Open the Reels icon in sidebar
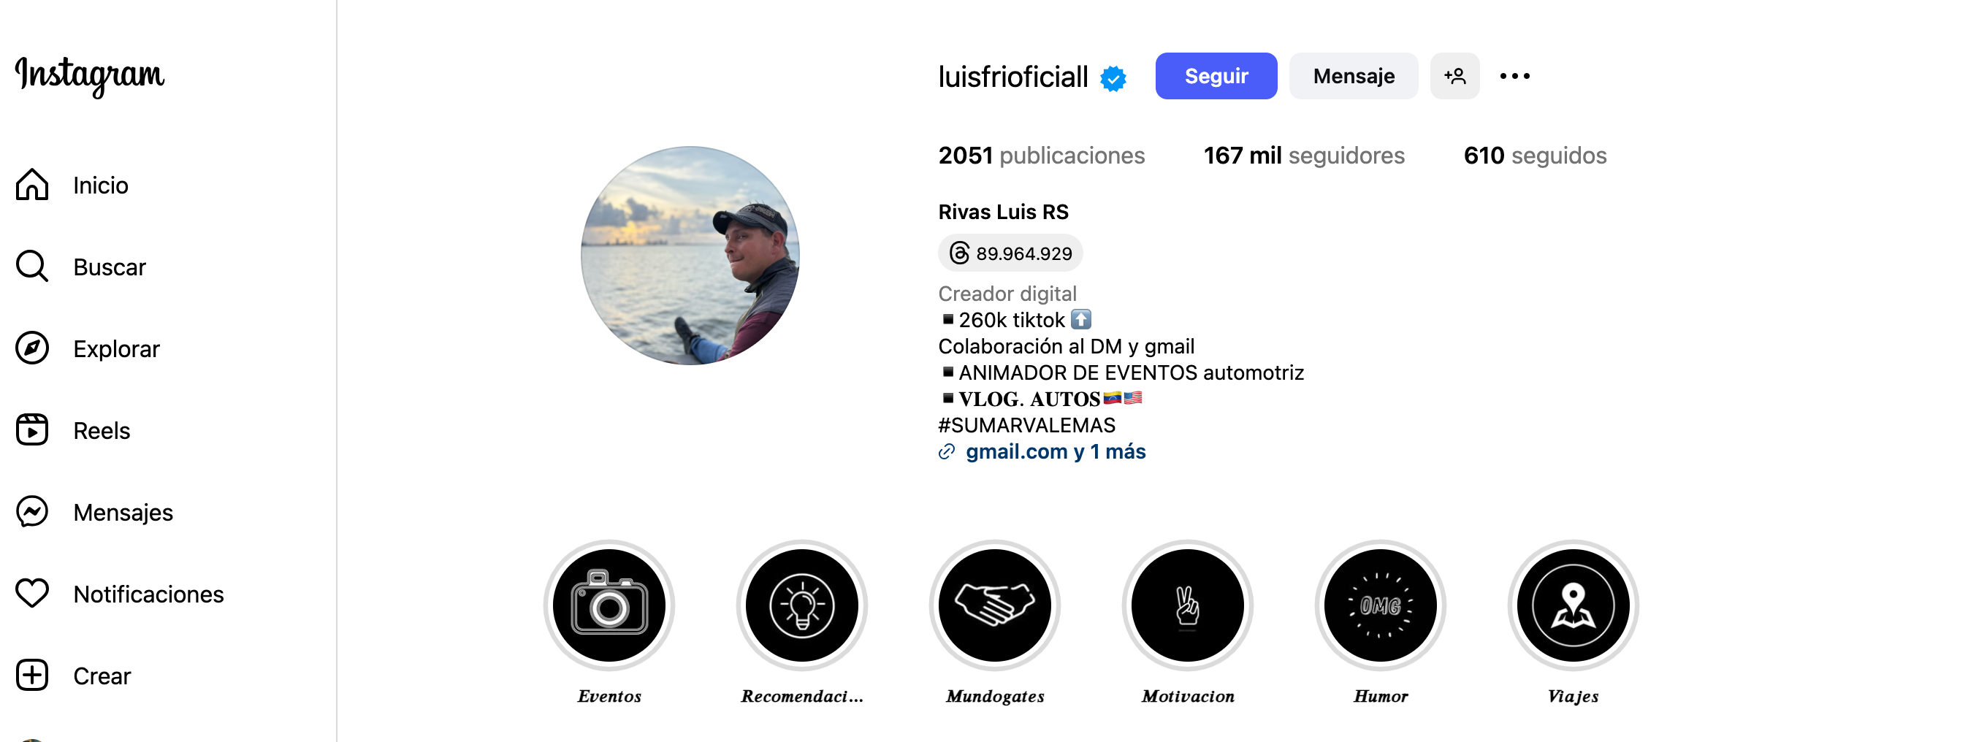The width and height of the screenshot is (1968, 742). pos(32,430)
